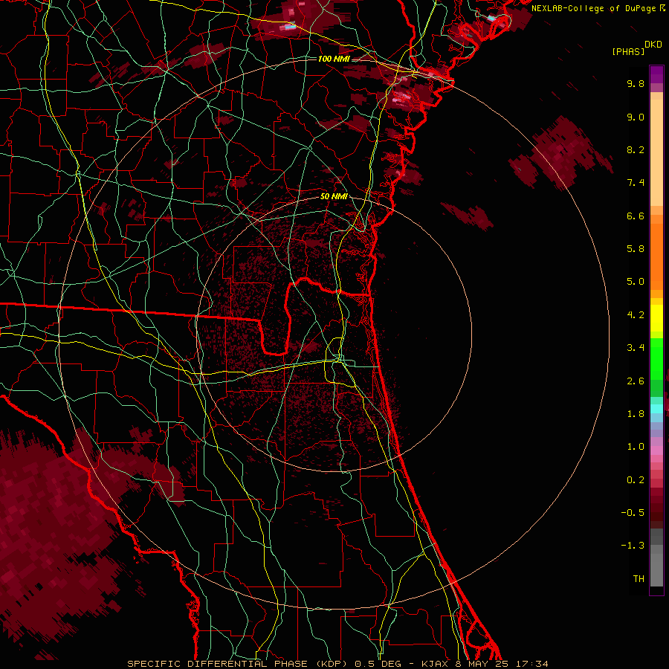Click the 100 NMI range ring label
Viewport: 669px width, 669px height.
334,59
